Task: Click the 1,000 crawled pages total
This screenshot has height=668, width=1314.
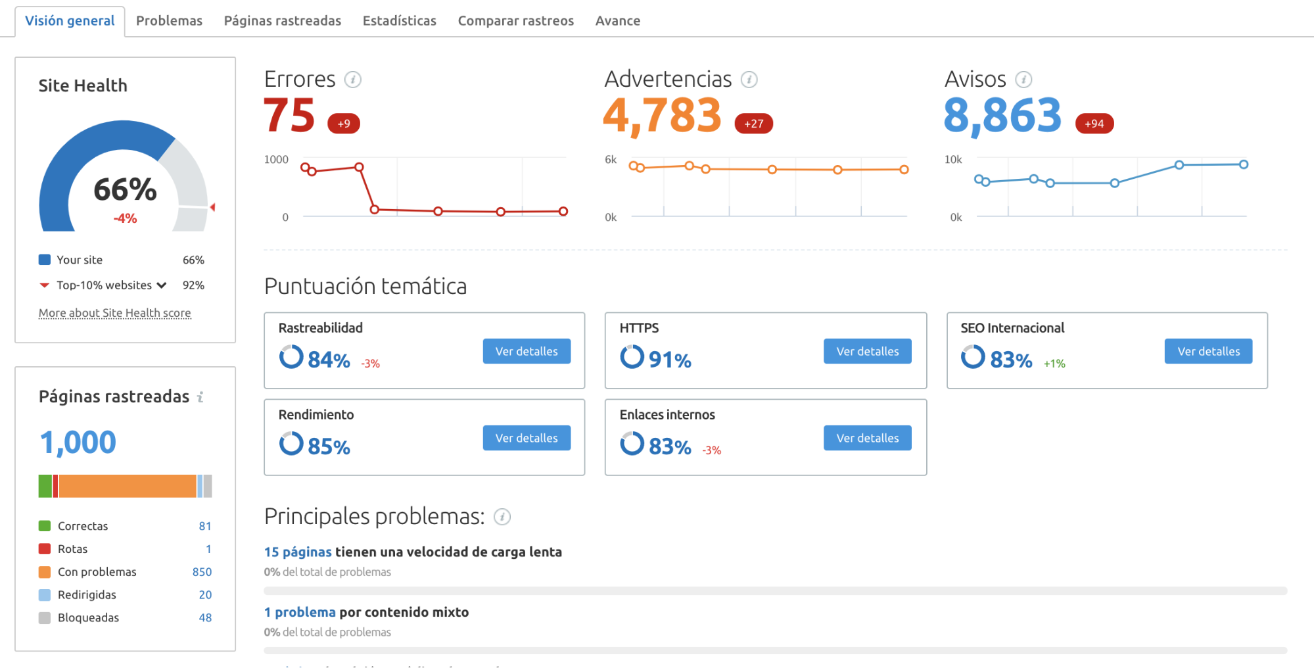Action: [78, 442]
